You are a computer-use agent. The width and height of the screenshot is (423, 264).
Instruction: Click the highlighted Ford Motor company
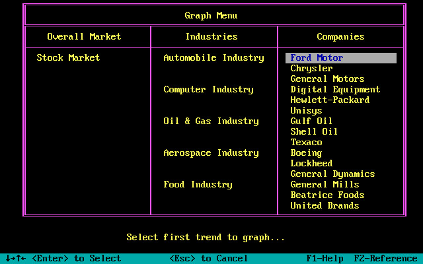pyautogui.click(x=341, y=58)
